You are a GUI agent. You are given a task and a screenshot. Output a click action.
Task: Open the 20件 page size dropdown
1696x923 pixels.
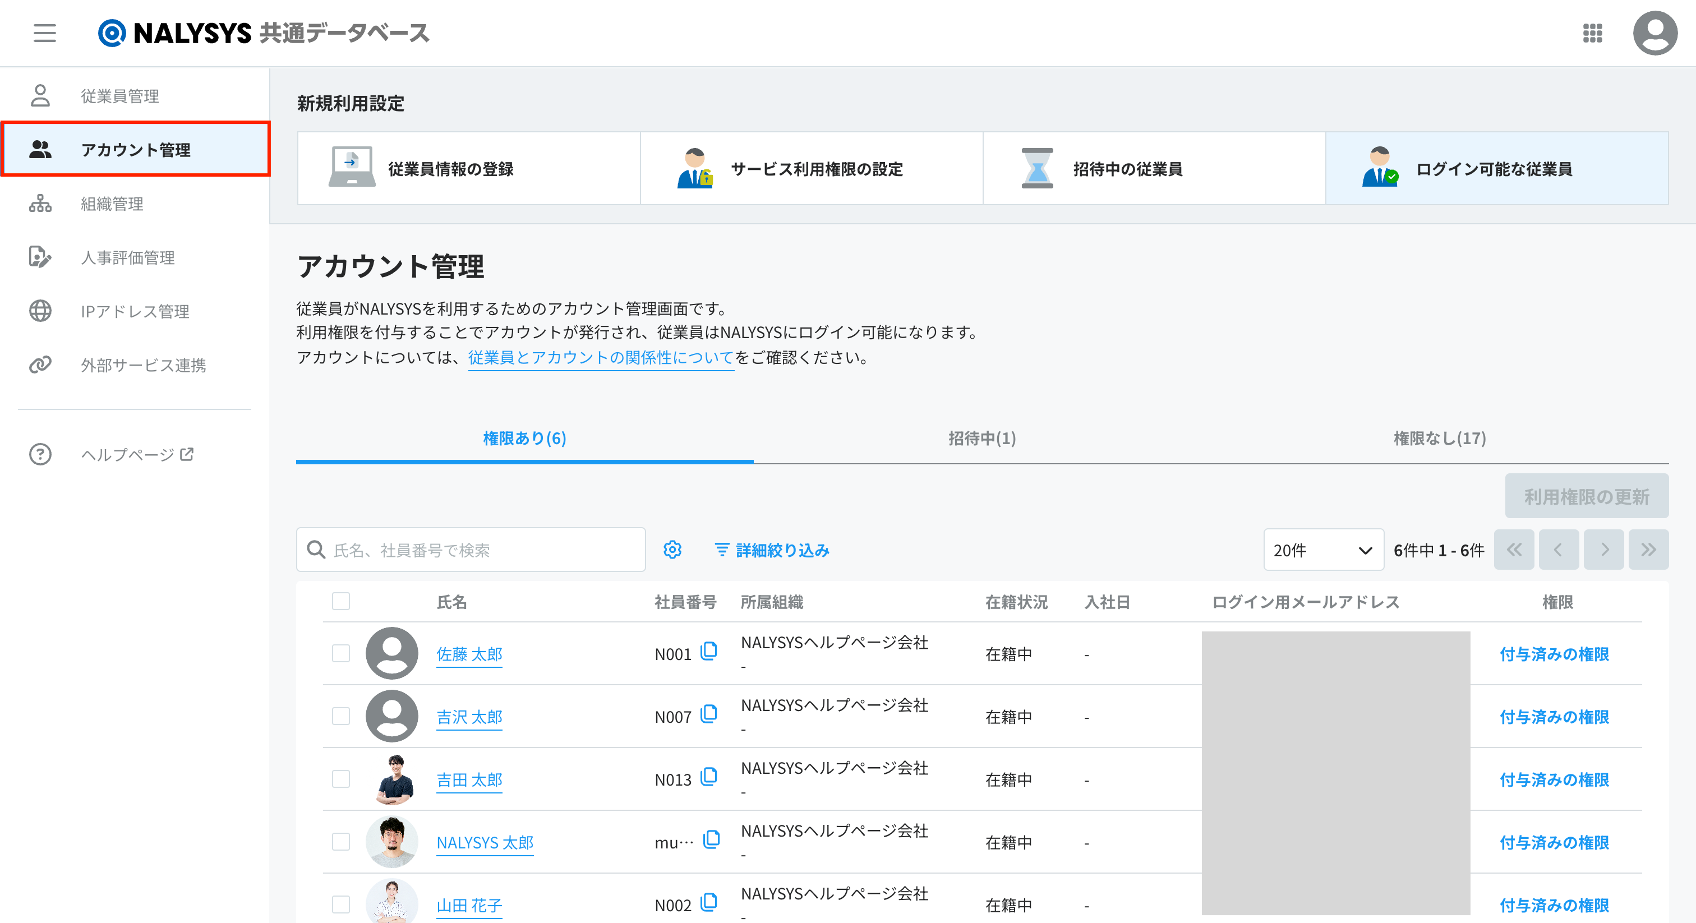[1322, 550]
